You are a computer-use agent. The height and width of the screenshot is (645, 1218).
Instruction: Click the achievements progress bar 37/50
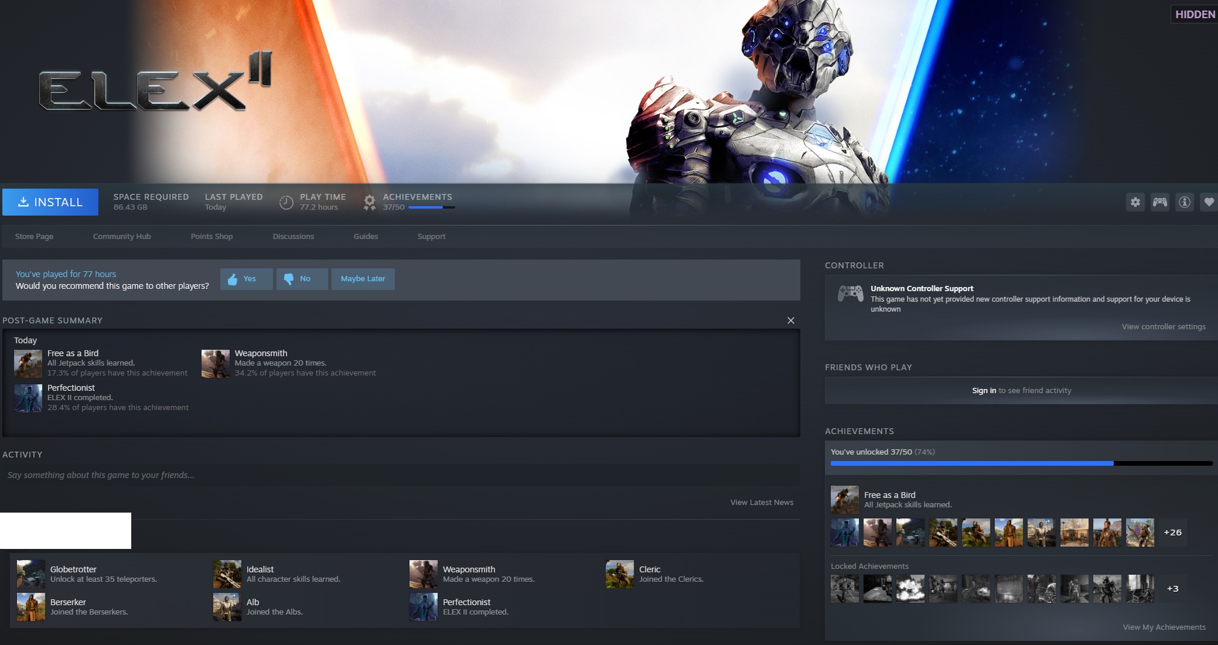click(x=431, y=207)
